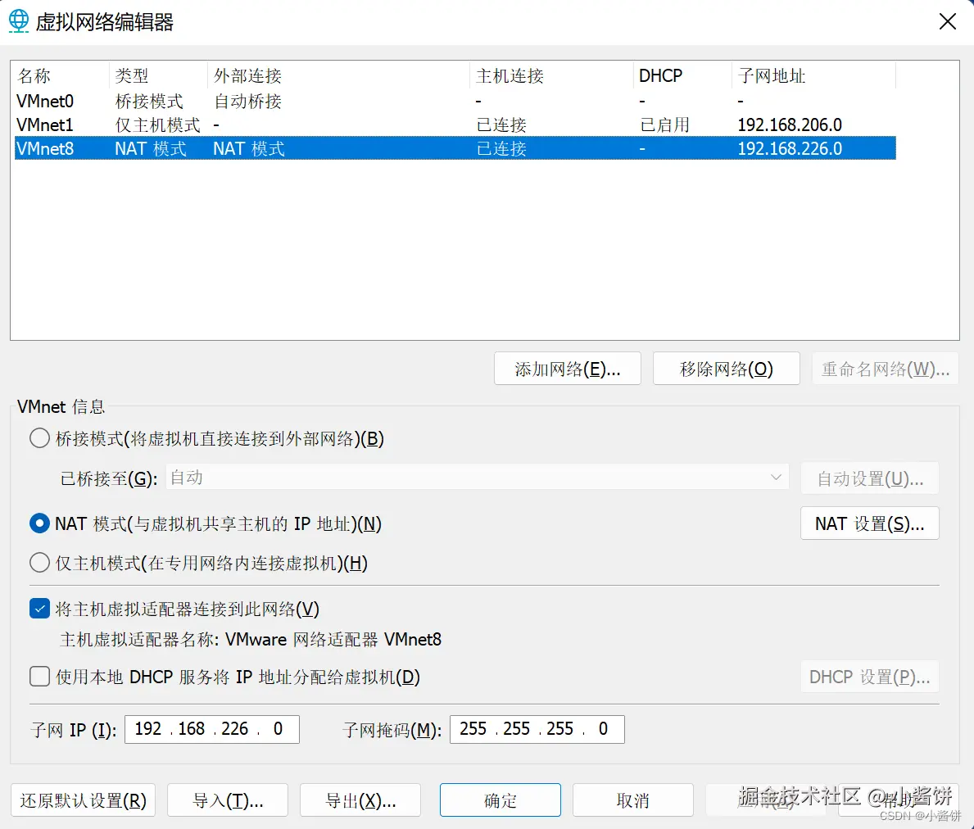Click 还原默认设置(R) button
This screenshot has height=829, width=974.
tap(84, 800)
